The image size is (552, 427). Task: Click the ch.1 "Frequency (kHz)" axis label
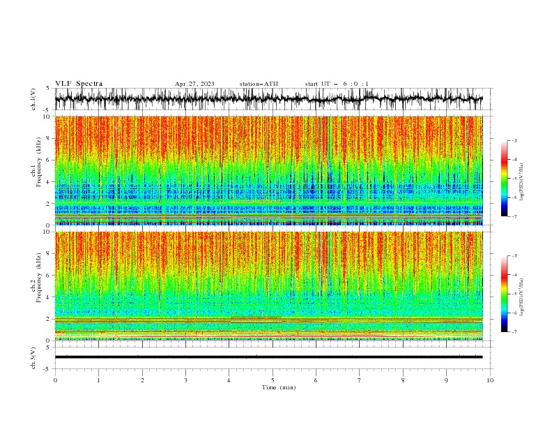(39, 163)
